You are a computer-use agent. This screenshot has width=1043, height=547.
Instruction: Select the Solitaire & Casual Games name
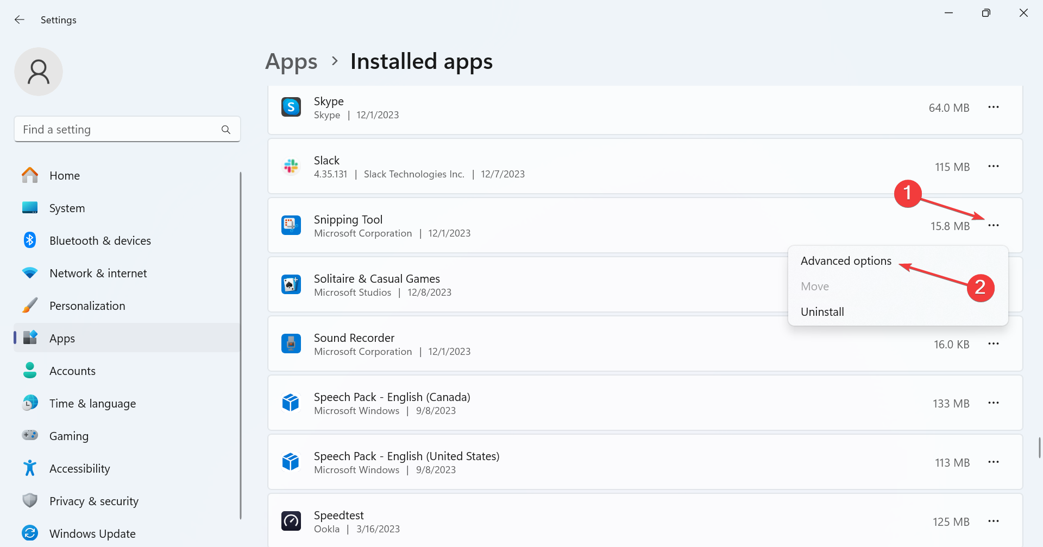(x=377, y=279)
